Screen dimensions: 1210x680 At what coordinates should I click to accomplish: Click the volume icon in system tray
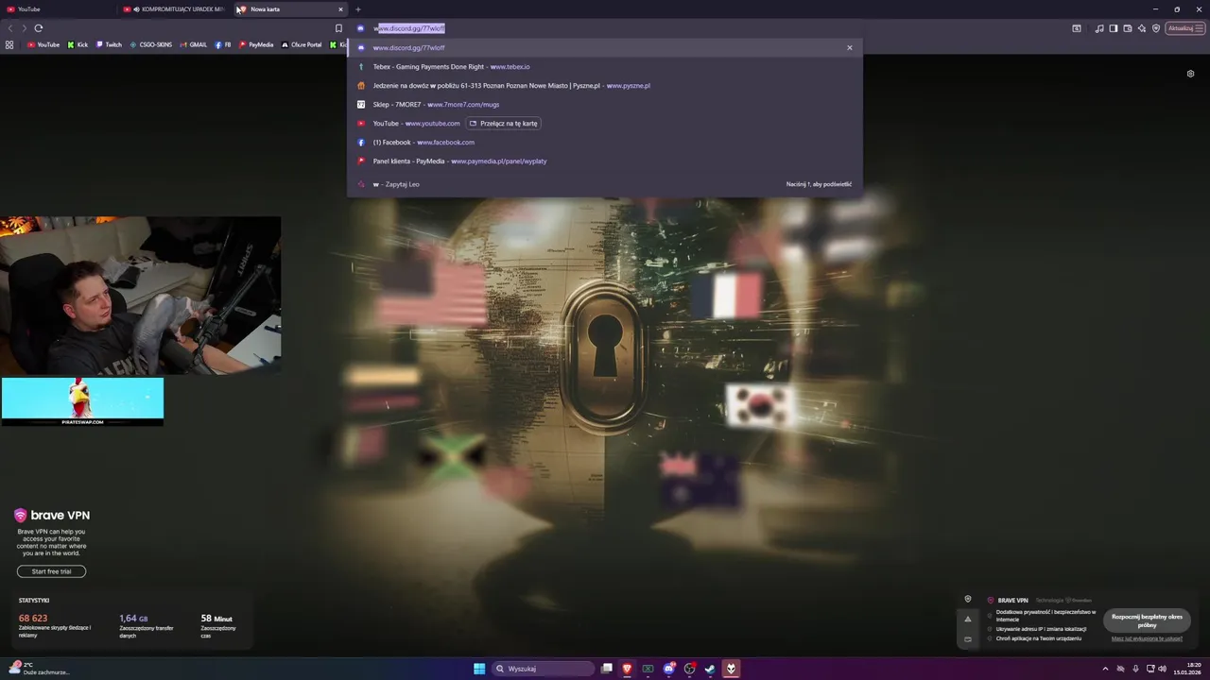[1164, 669]
